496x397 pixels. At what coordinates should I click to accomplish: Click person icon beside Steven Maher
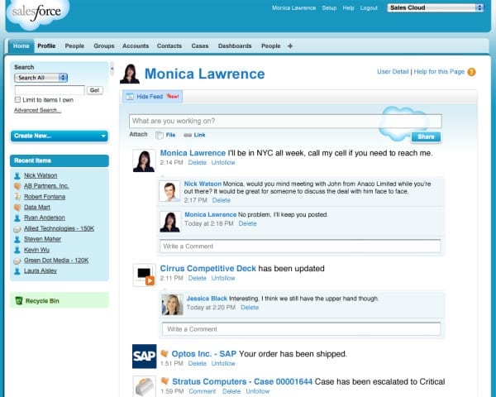coord(17,239)
